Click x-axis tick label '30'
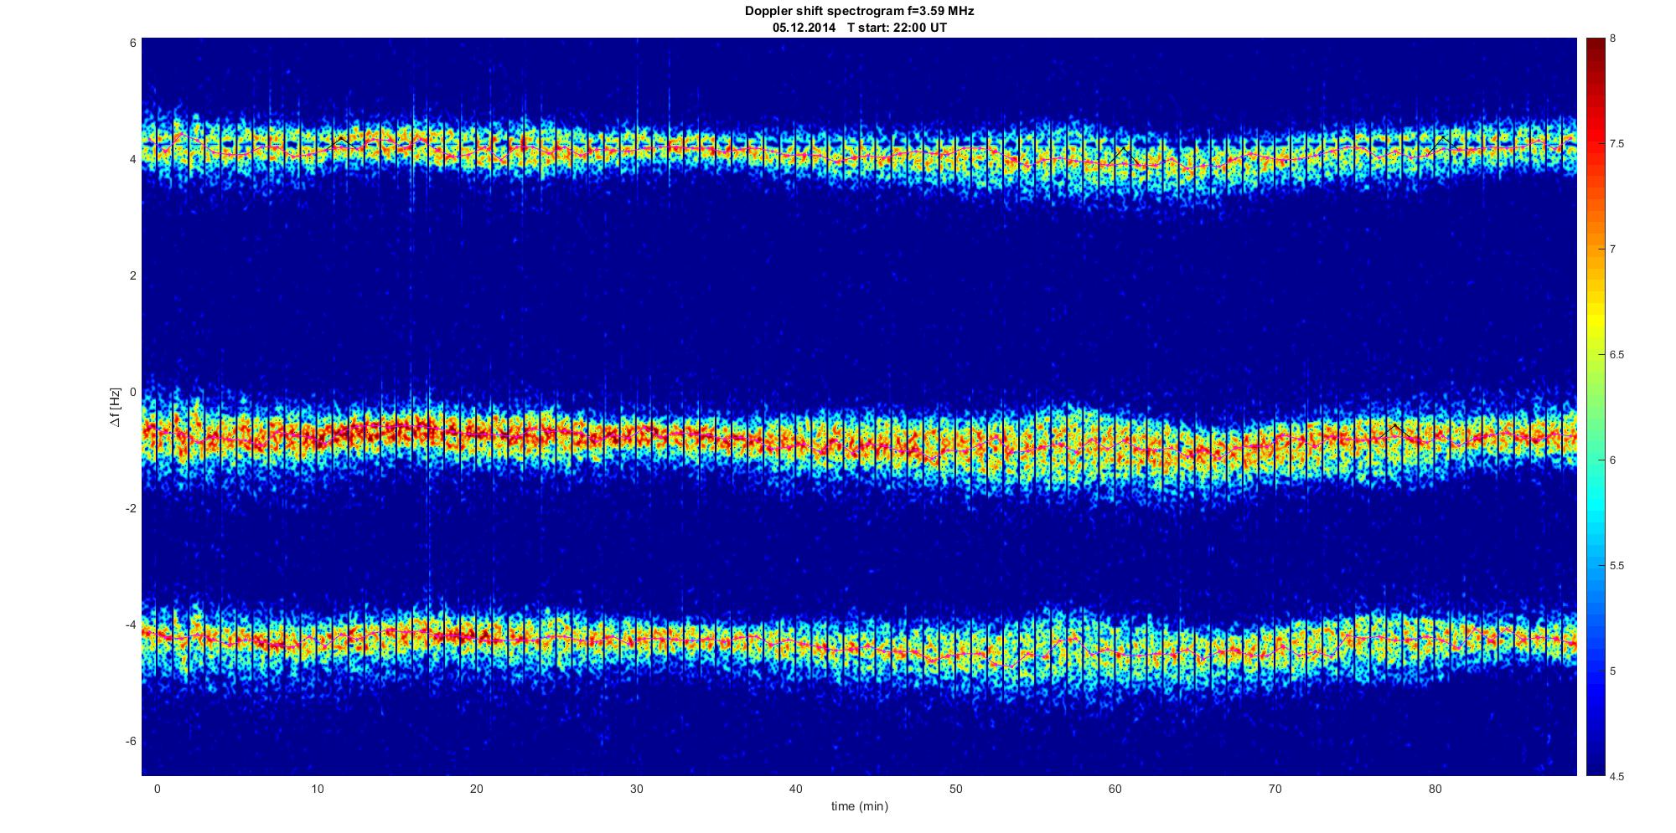 click(x=636, y=789)
